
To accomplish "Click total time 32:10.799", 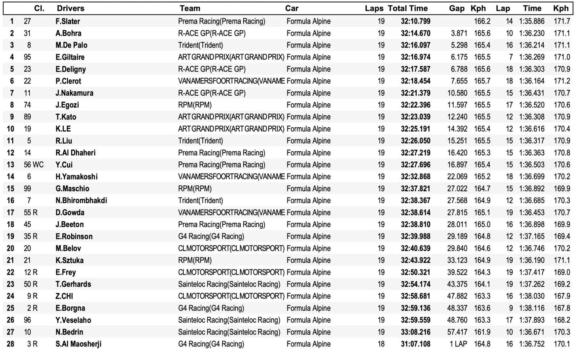I will click(x=416, y=21).
